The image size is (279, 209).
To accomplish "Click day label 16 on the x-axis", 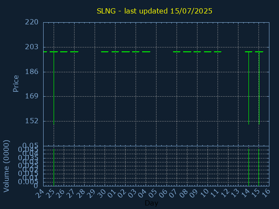I will click(265, 193).
